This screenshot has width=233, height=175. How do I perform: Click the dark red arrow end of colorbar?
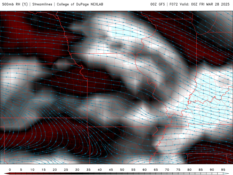click(7, 174)
